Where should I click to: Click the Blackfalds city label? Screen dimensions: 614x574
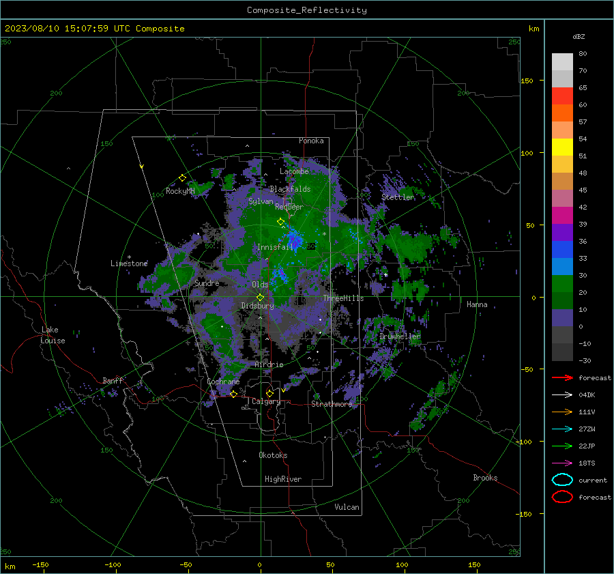click(290, 189)
